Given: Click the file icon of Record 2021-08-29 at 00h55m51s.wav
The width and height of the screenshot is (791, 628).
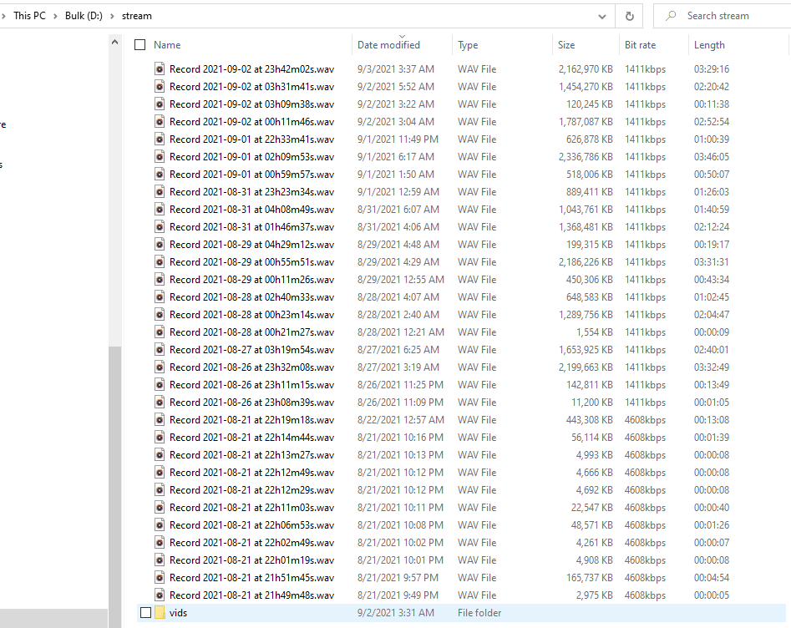Looking at the screenshot, I should click(160, 262).
